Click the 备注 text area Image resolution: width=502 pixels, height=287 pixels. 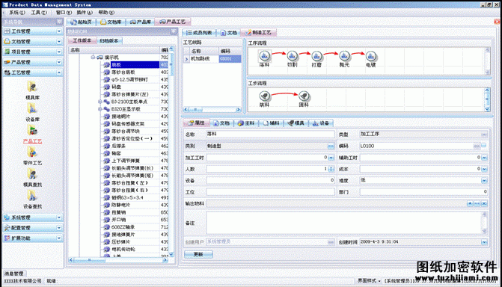pyautogui.click(x=343, y=223)
